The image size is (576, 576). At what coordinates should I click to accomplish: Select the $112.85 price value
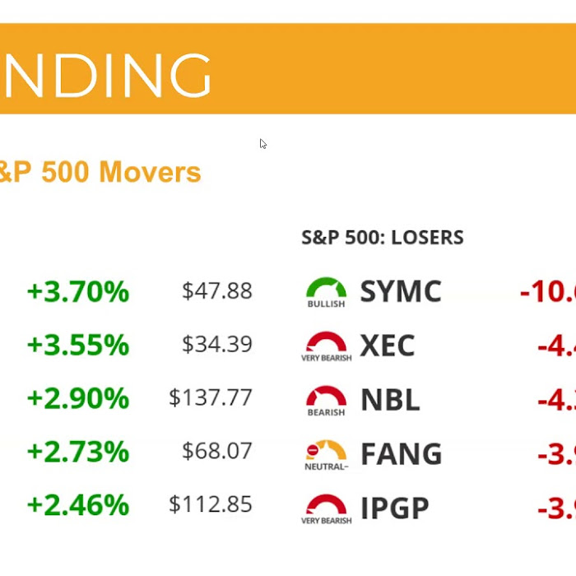[211, 504]
